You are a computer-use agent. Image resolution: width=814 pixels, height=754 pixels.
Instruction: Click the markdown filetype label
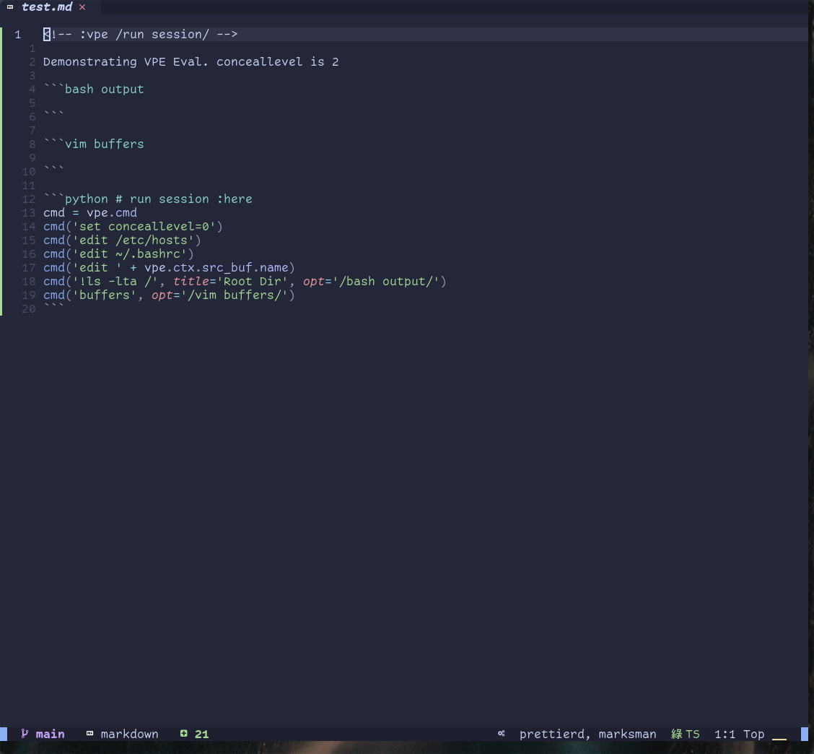129,734
